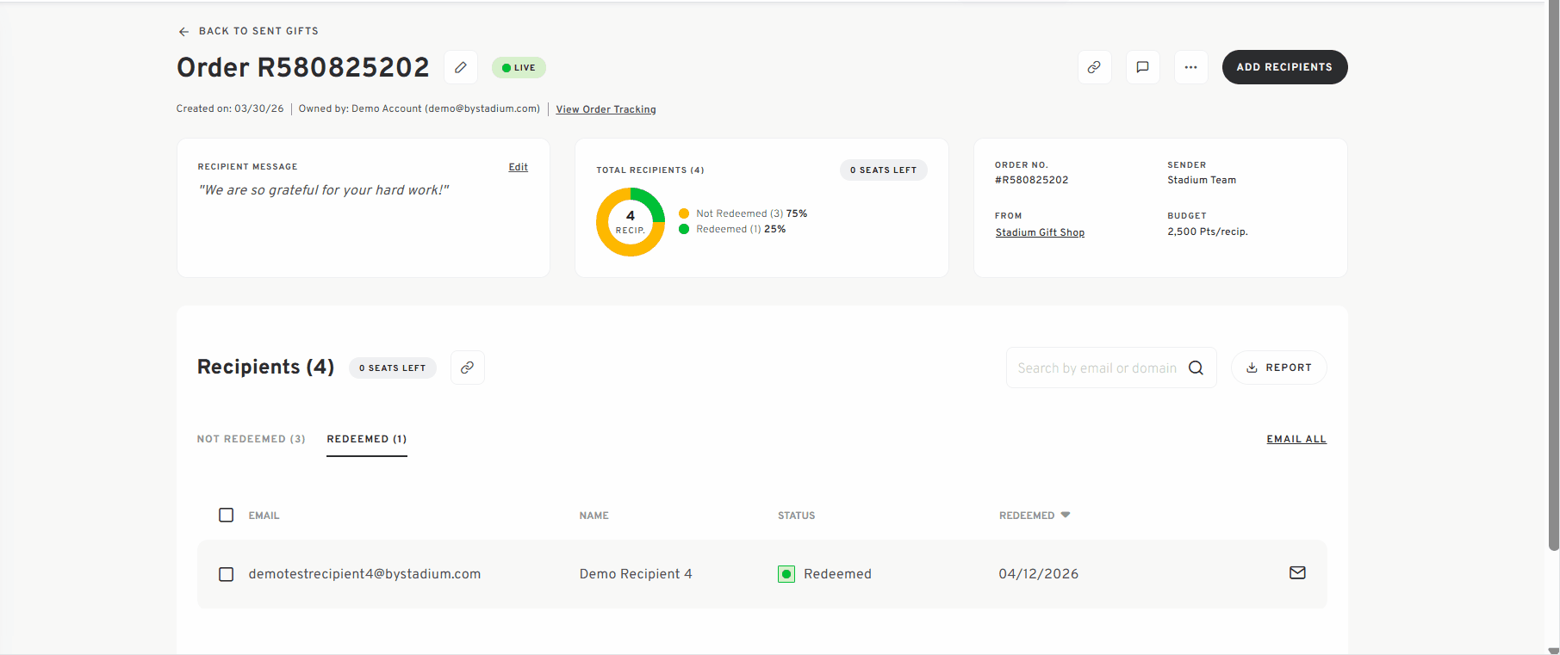Open the three-dot more options menu
Screen dimensions: 1560x655
(x=1190, y=67)
